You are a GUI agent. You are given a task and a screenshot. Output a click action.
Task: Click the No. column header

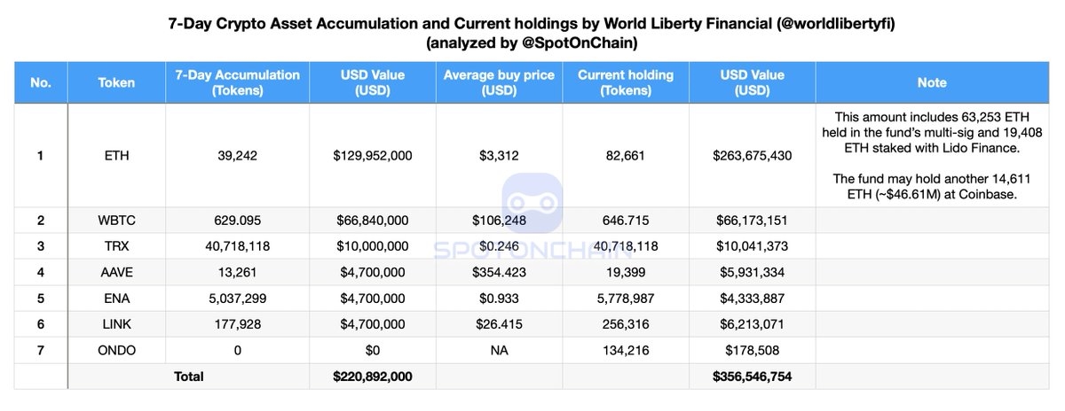(41, 82)
